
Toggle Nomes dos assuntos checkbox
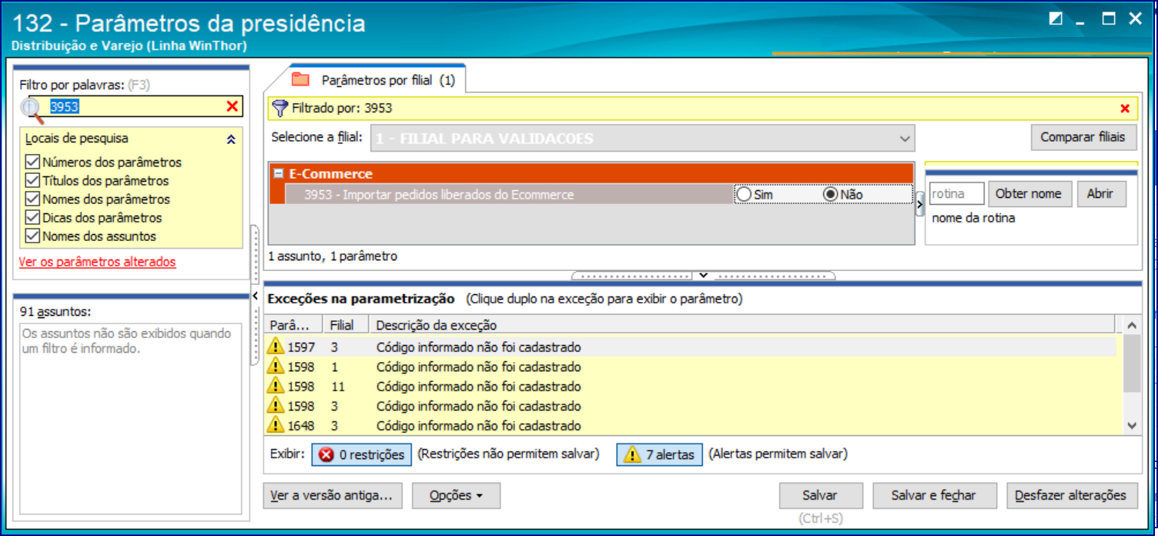click(32, 236)
